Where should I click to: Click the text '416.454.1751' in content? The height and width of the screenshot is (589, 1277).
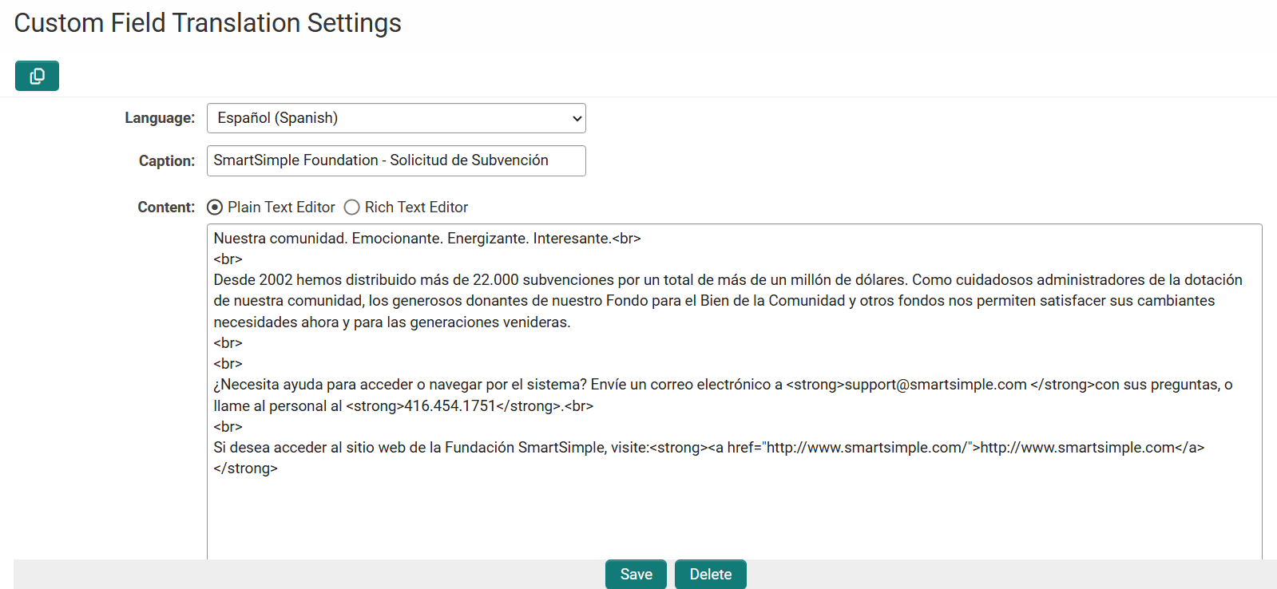click(x=450, y=406)
